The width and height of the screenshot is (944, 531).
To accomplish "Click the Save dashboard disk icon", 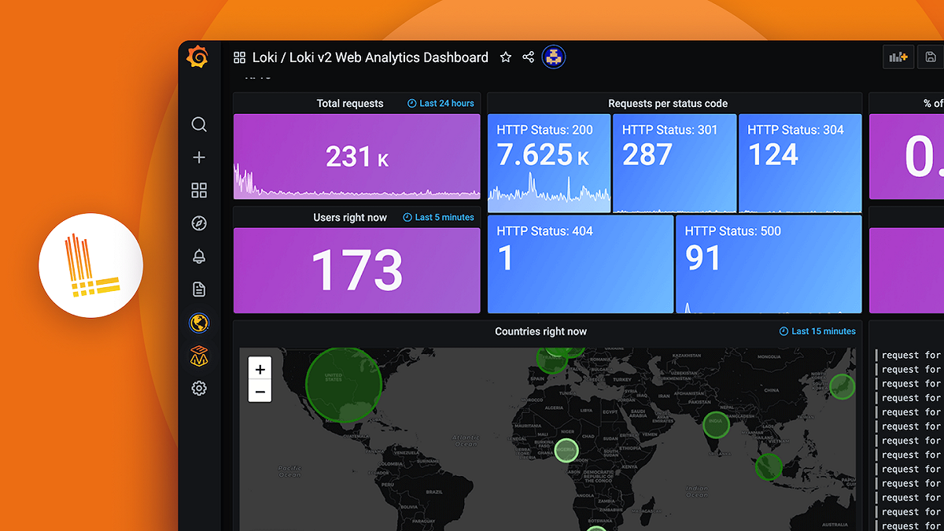I will point(931,56).
